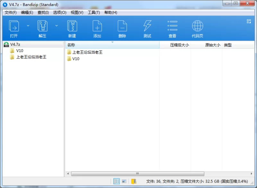Maximize the Bandizip window

pos(236,4)
